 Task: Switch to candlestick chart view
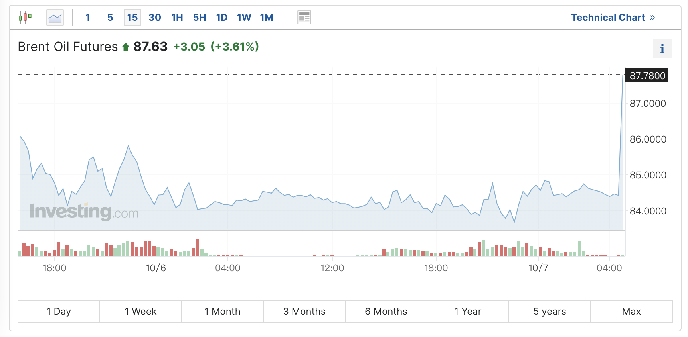click(25, 18)
